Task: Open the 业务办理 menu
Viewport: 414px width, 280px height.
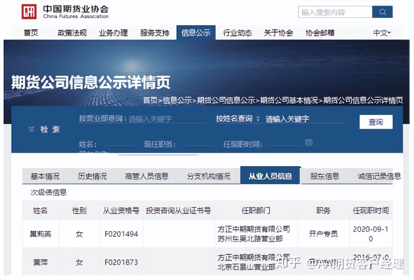Action: point(113,33)
